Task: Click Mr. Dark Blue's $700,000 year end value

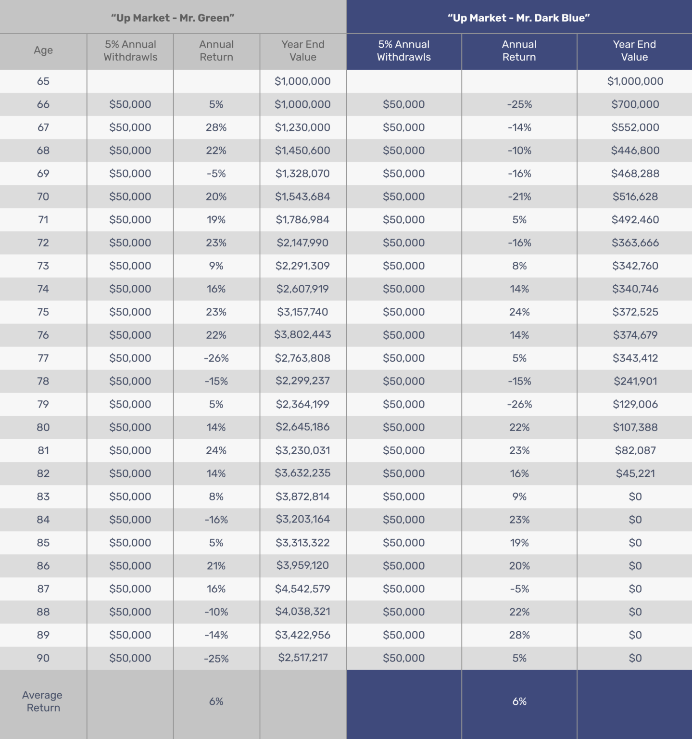Action: 635,104
